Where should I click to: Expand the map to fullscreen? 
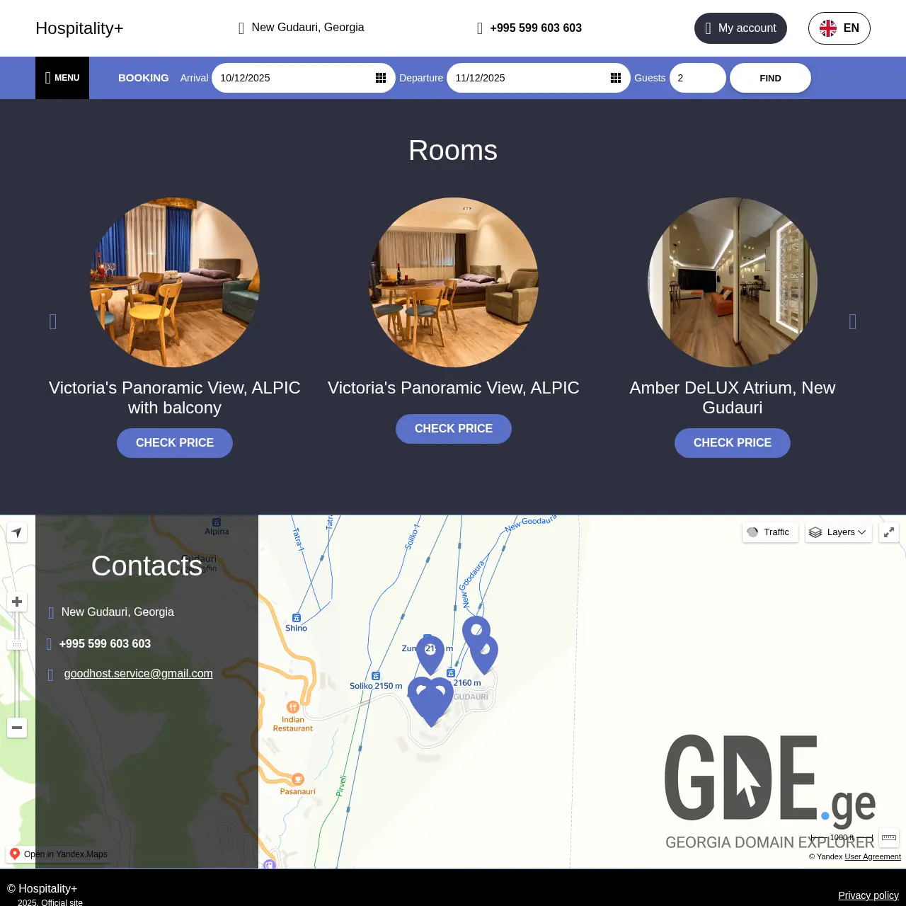click(x=888, y=532)
